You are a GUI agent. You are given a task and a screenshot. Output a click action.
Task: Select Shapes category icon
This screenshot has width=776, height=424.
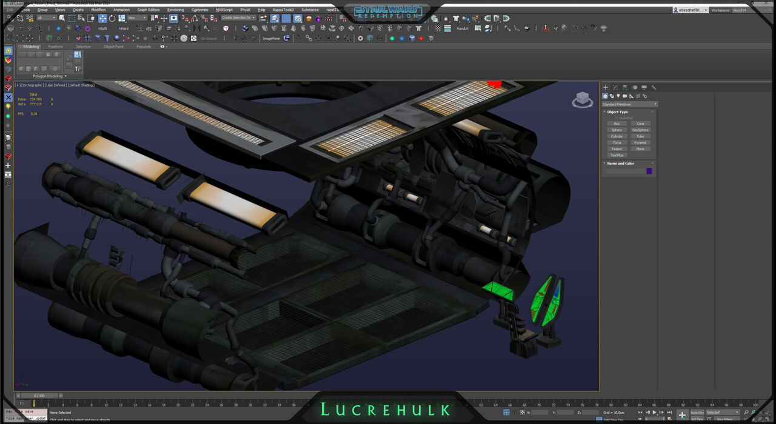pyautogui.click(x=612, y=96)
